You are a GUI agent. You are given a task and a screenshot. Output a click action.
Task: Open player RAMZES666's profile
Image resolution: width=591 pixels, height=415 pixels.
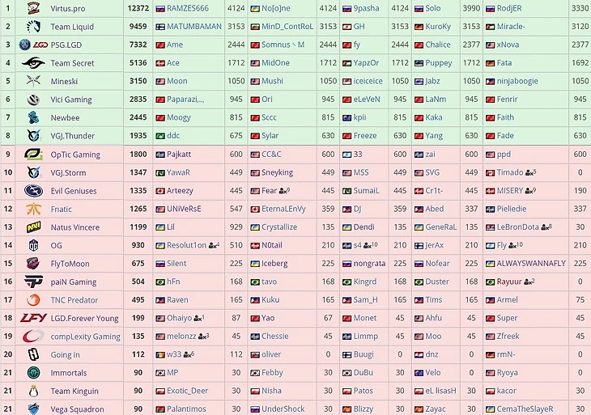(188, 8)
